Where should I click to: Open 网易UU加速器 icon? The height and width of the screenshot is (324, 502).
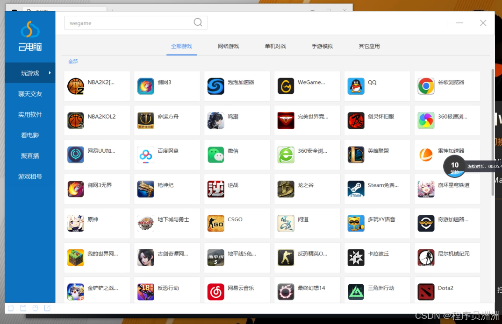[x=76, y=155]
